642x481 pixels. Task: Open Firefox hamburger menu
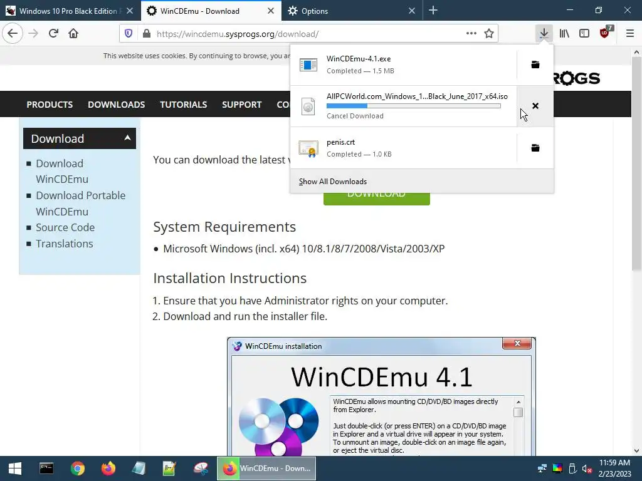[x=630, y=34]
